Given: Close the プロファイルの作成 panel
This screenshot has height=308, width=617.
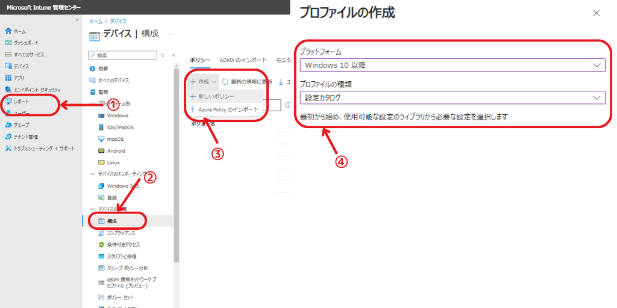Looking at the screenshot, I should click(x=597, y=13).
